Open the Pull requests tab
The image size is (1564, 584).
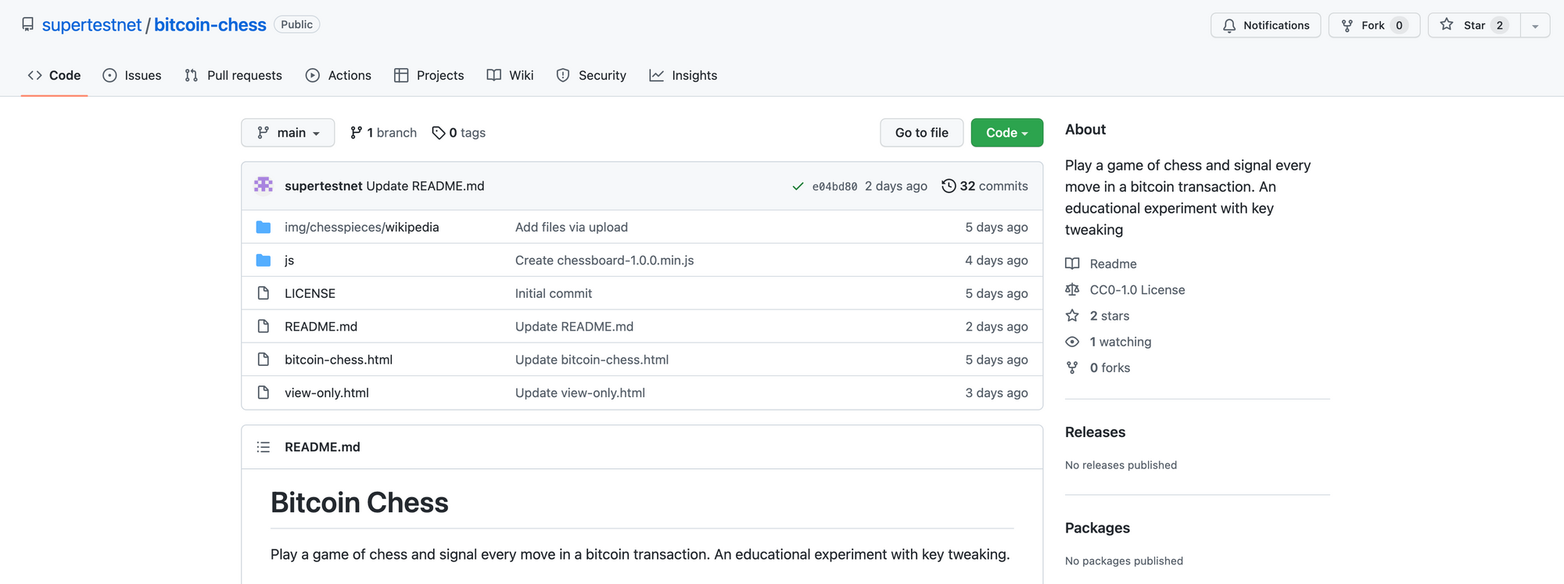[233, 75]
